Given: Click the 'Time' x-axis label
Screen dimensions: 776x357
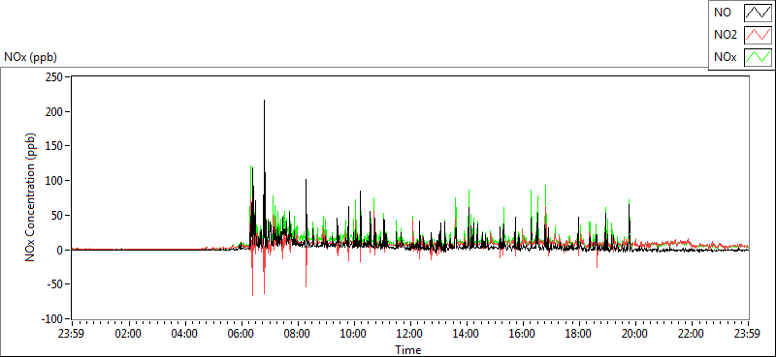Looking at the screenshot, I should [x=408, y=350].
